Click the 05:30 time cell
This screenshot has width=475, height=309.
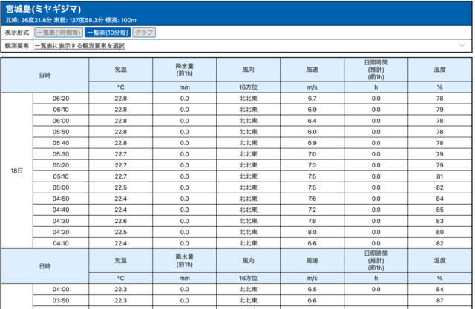[x=61, y=154]
